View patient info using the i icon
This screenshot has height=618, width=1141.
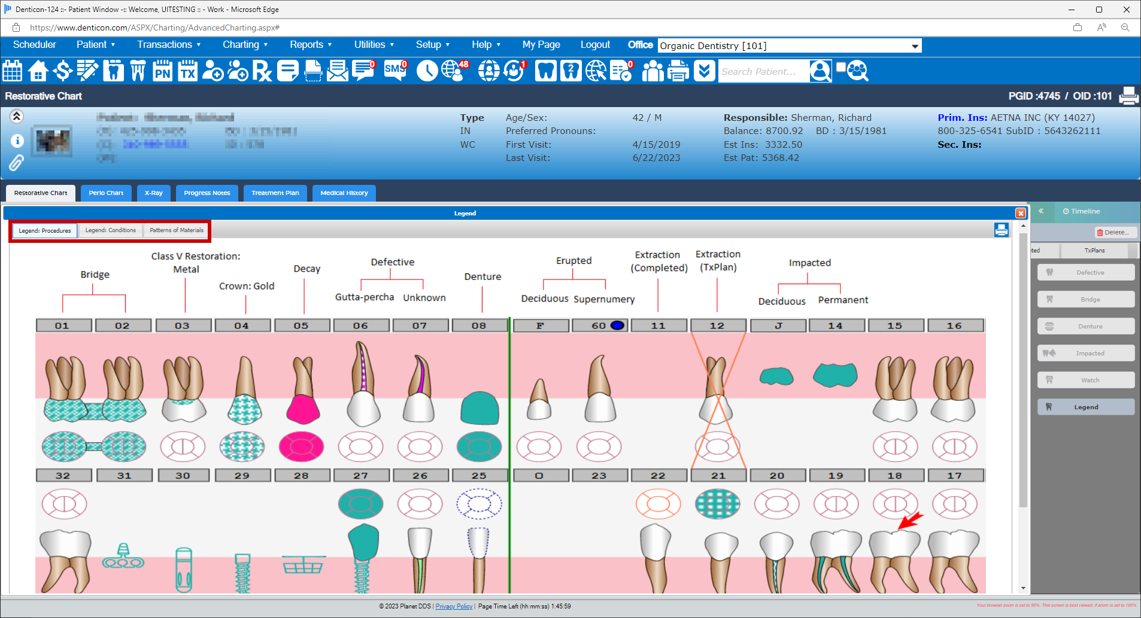[x=17, y=141]
